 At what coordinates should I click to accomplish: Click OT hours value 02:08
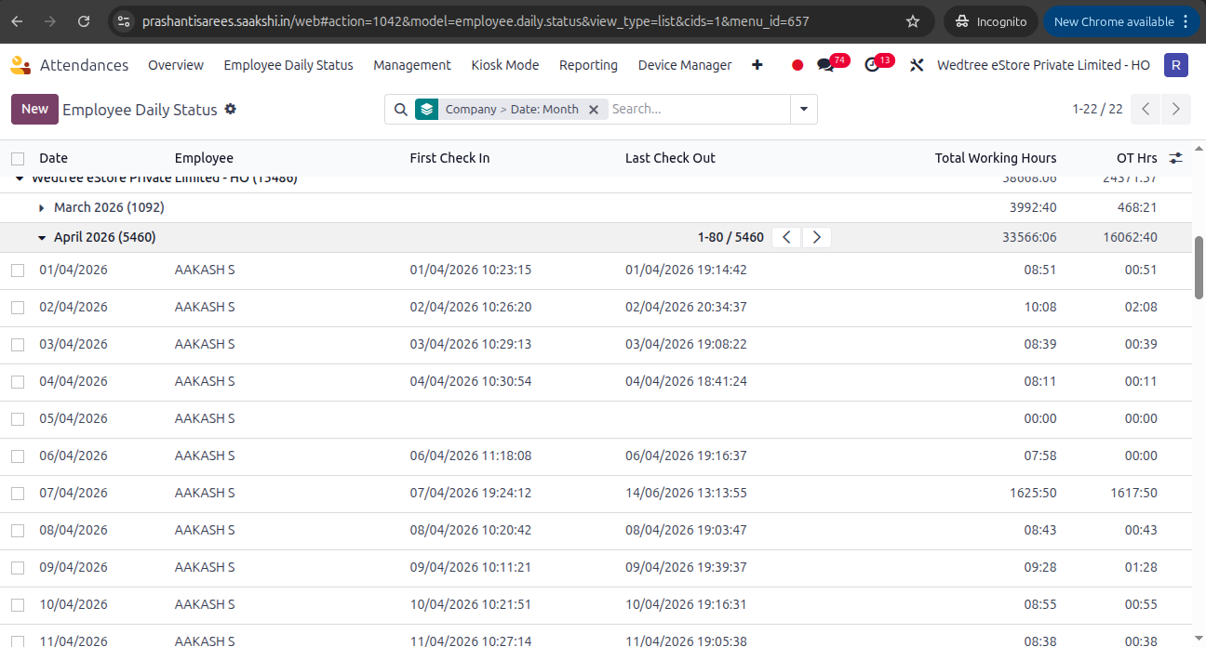1141,307
